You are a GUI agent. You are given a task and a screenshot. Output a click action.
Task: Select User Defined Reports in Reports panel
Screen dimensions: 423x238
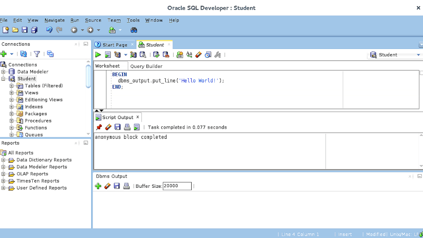coord(42,188)
